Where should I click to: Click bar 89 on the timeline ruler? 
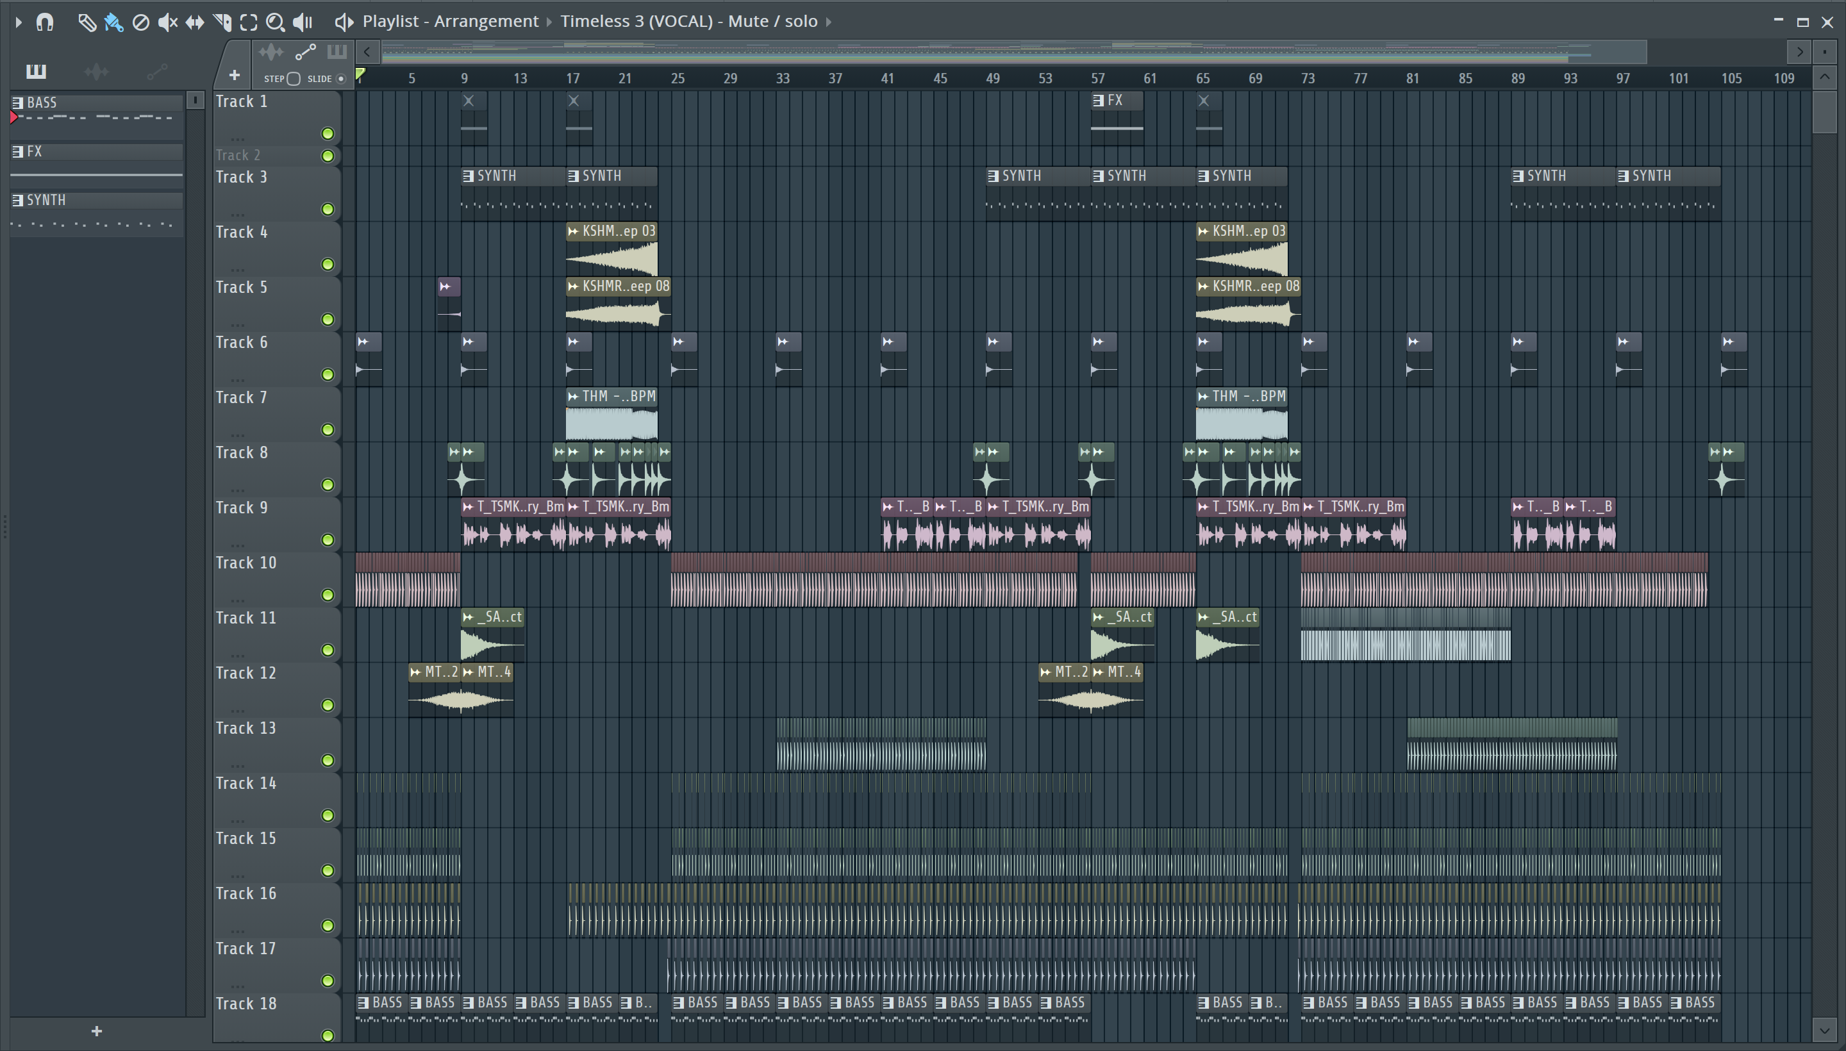(1518, 78)
